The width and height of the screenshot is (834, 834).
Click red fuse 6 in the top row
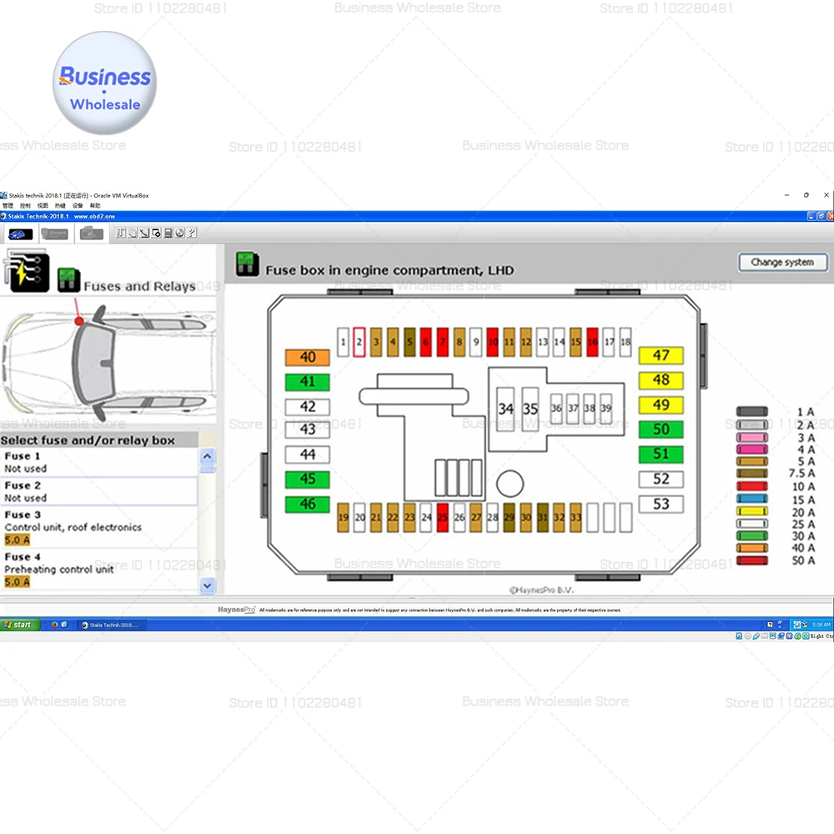coord(425,342)
